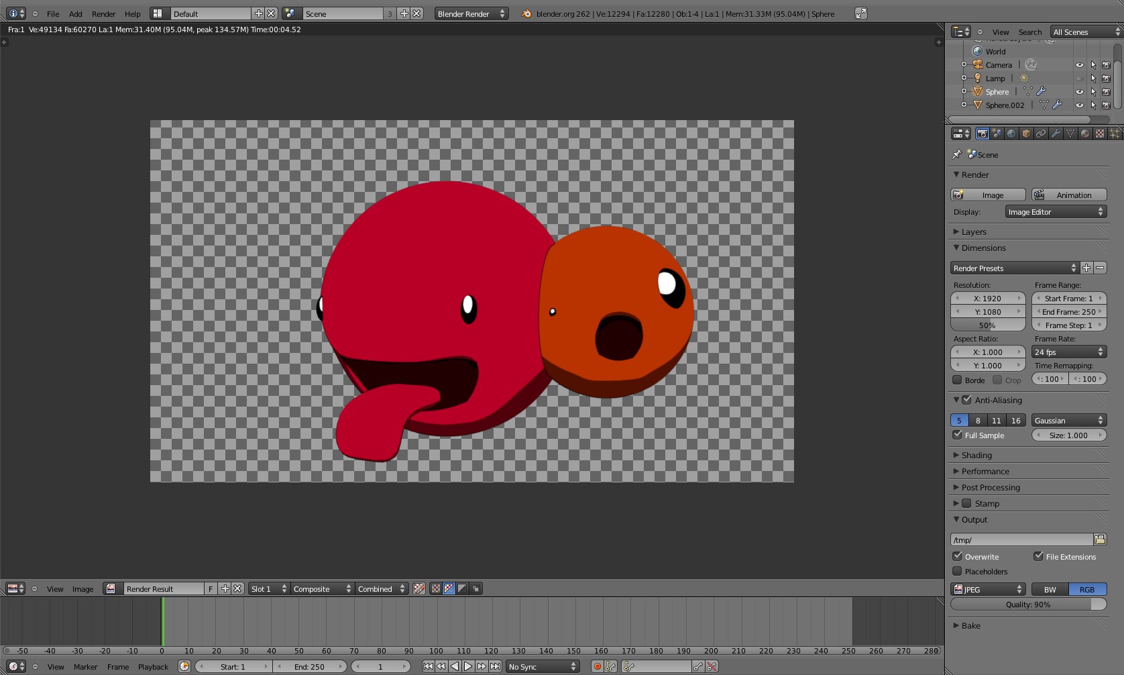Open the Gaussian filter dropdown
Viewport: 1124px width, 675px height.
pyautogui.click(x=1069, y=420)
